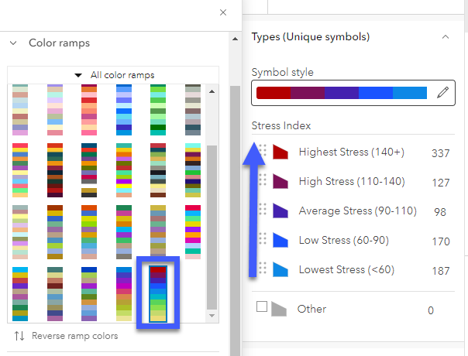The image size is (468, 356).
Task: Collapse the Types (Unique symbols) section
Action: (x=445, y=36)
